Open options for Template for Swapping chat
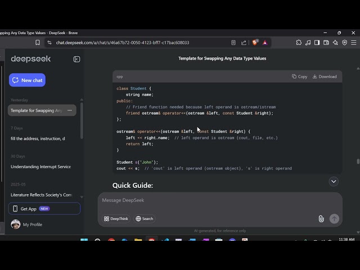The image size is (360, 270). click(70, 110)
